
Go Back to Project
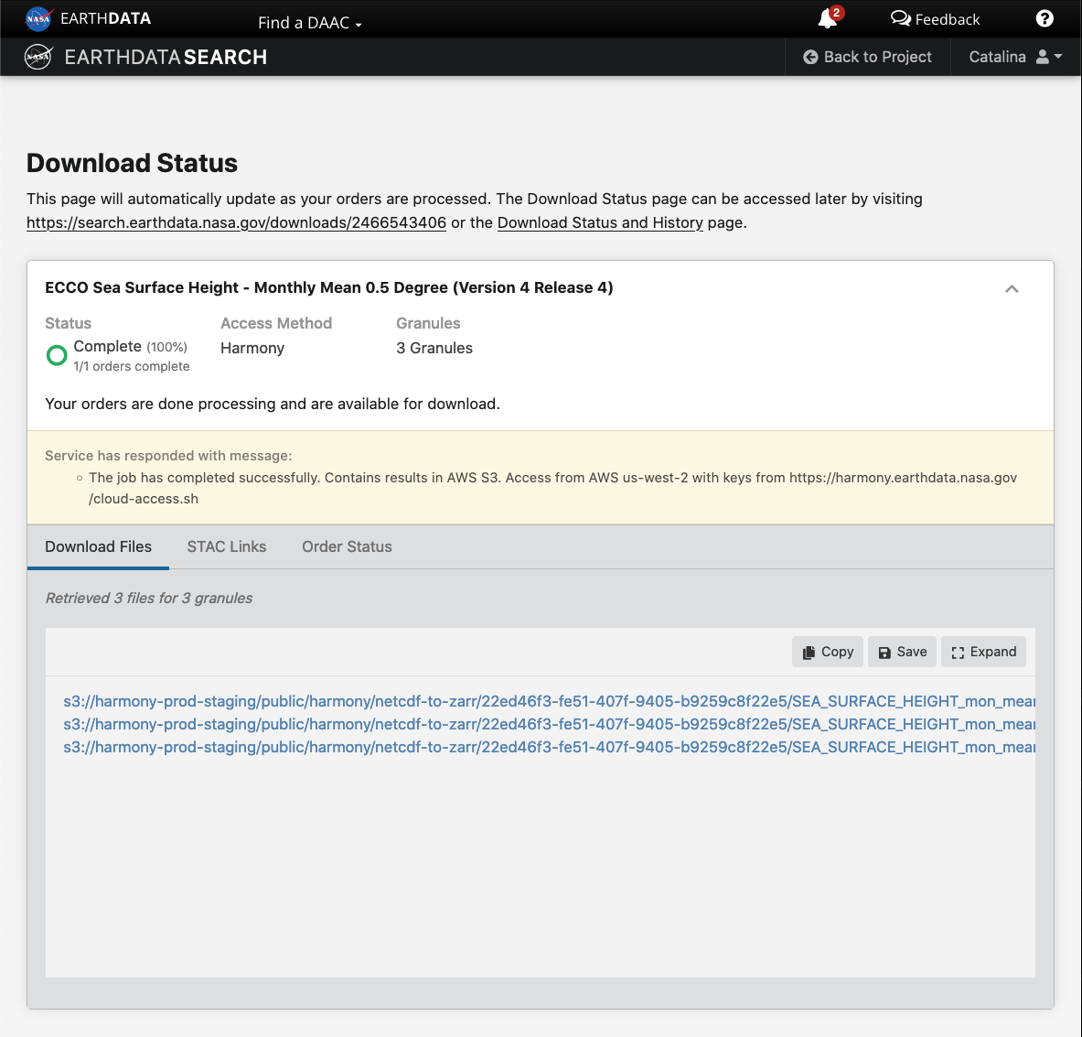tap(867, 57)
